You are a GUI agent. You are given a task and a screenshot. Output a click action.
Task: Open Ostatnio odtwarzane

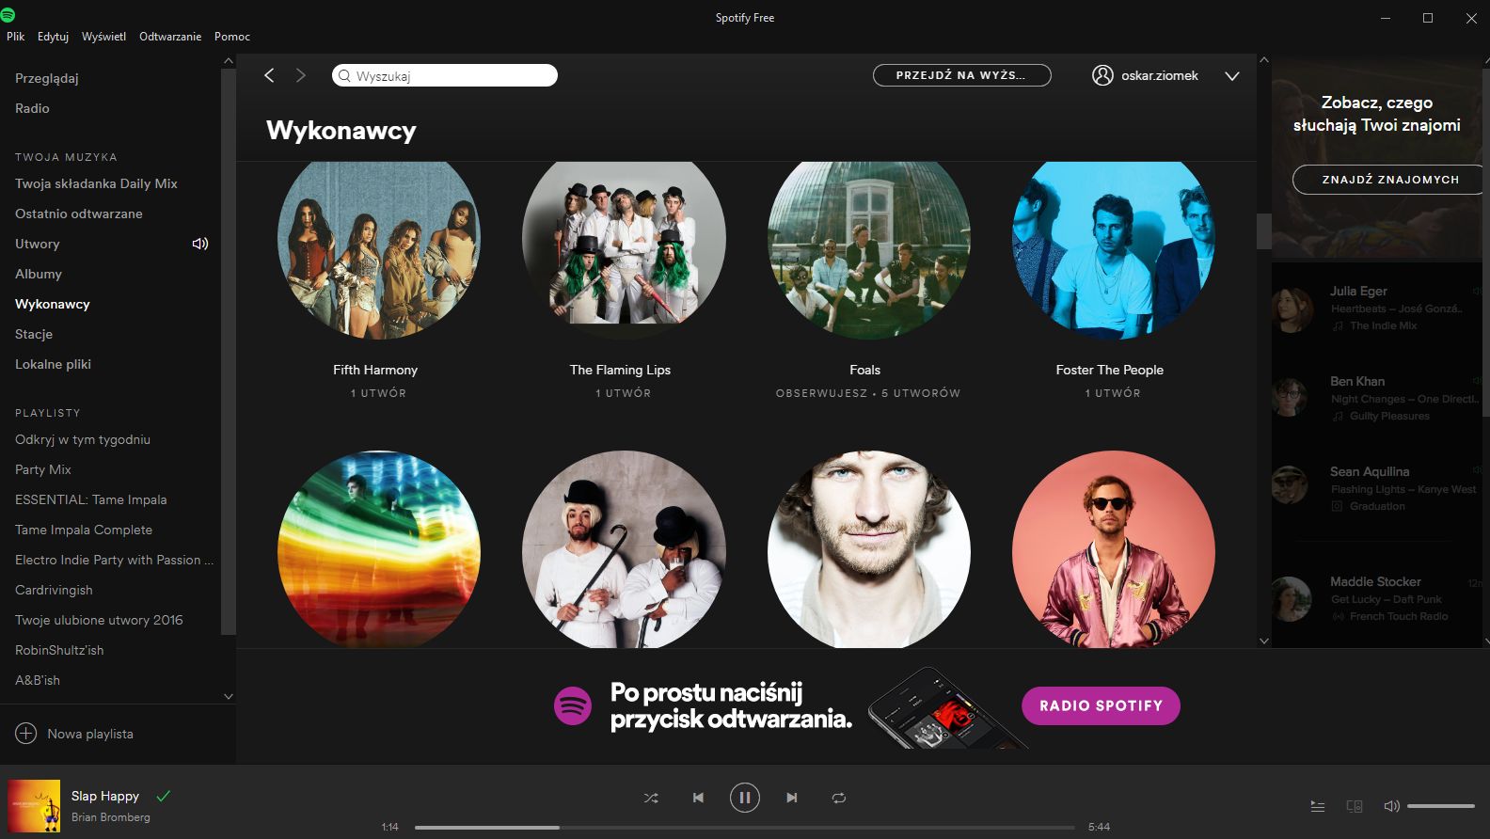(79, 214)
